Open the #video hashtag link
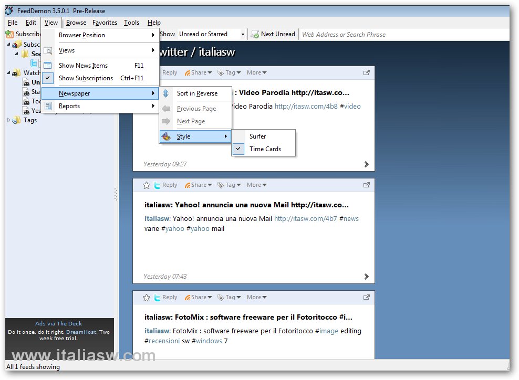The width and height of the screenshot is (519, 380). tap(352, 106)
